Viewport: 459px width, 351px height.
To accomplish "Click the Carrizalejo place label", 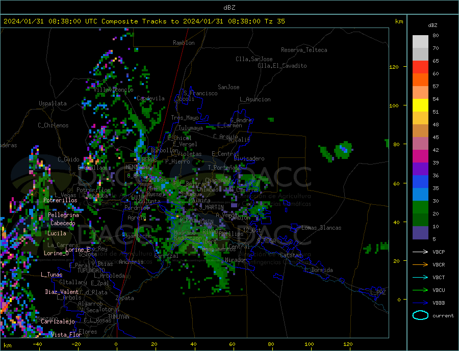I will [x=58, y=322].
